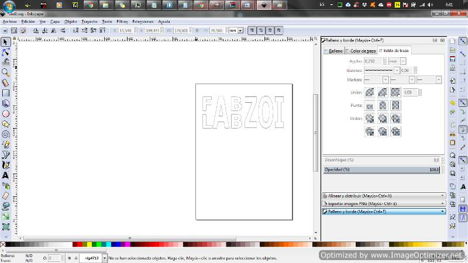Viewport: 468px width, 263px height.
Task: Select the Tweak tool
Action: click(x=5, y=63)
